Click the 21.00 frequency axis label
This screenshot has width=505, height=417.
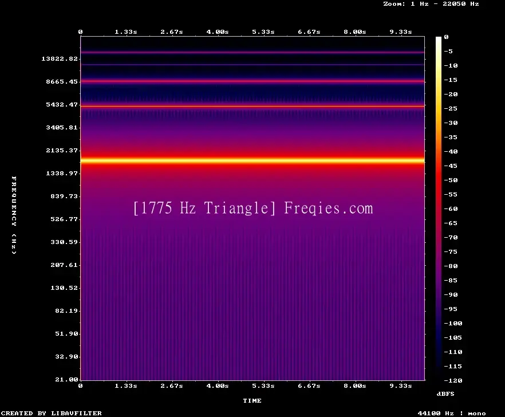(66, 379)
